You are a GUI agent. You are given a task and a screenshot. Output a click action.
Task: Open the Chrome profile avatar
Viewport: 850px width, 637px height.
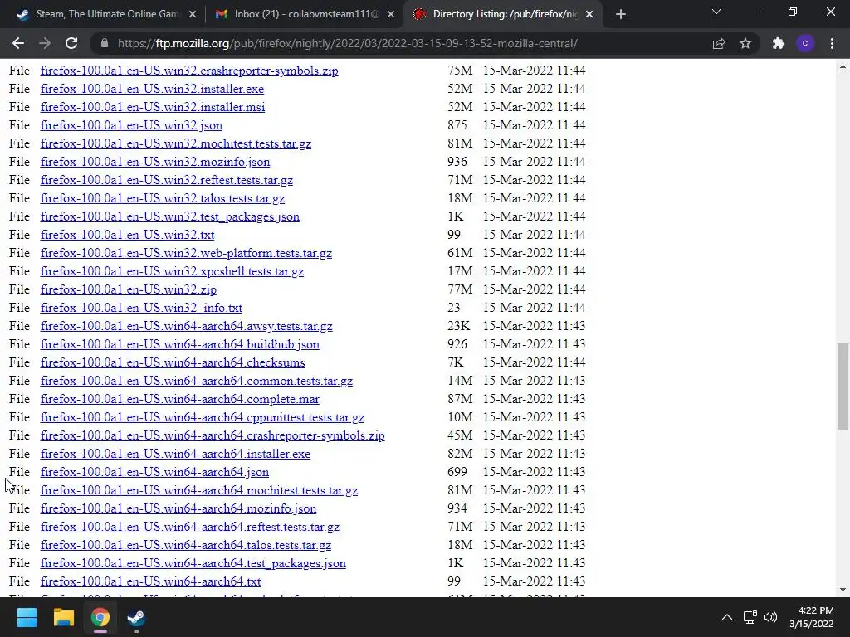pos(805,43)
